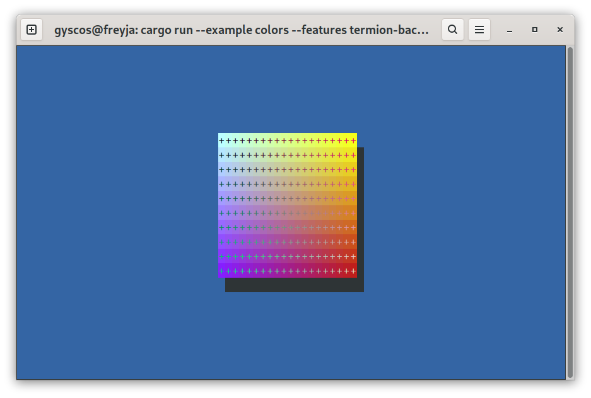Click the menu icon with three lines
591x398 pixels.
pos(479,30)
